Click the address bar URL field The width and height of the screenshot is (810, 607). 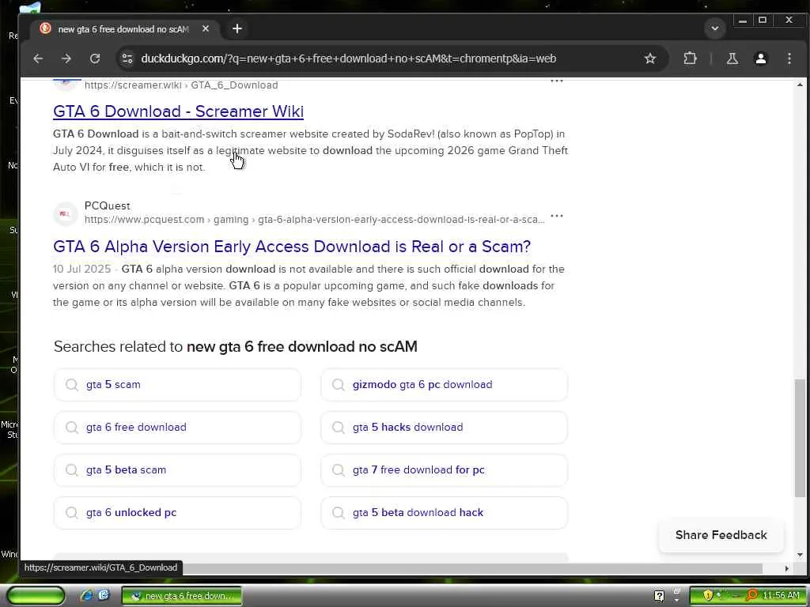(x=348, y=58)
